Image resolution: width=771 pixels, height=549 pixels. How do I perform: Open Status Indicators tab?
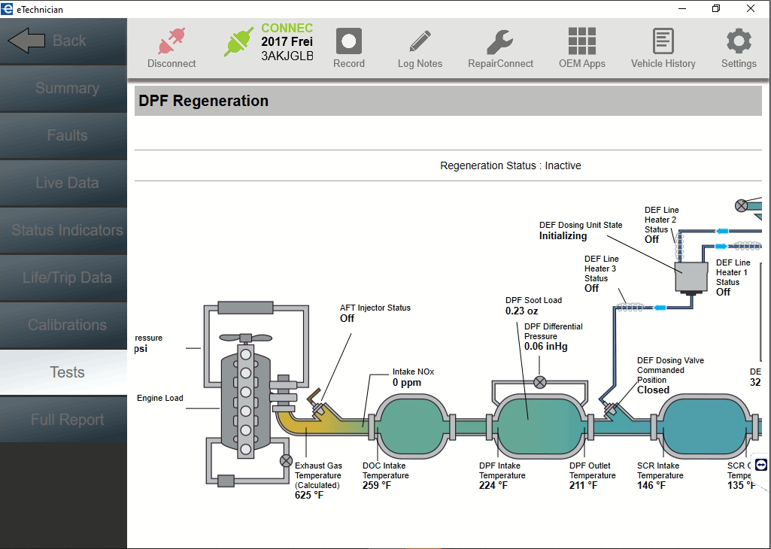(63, 231)
